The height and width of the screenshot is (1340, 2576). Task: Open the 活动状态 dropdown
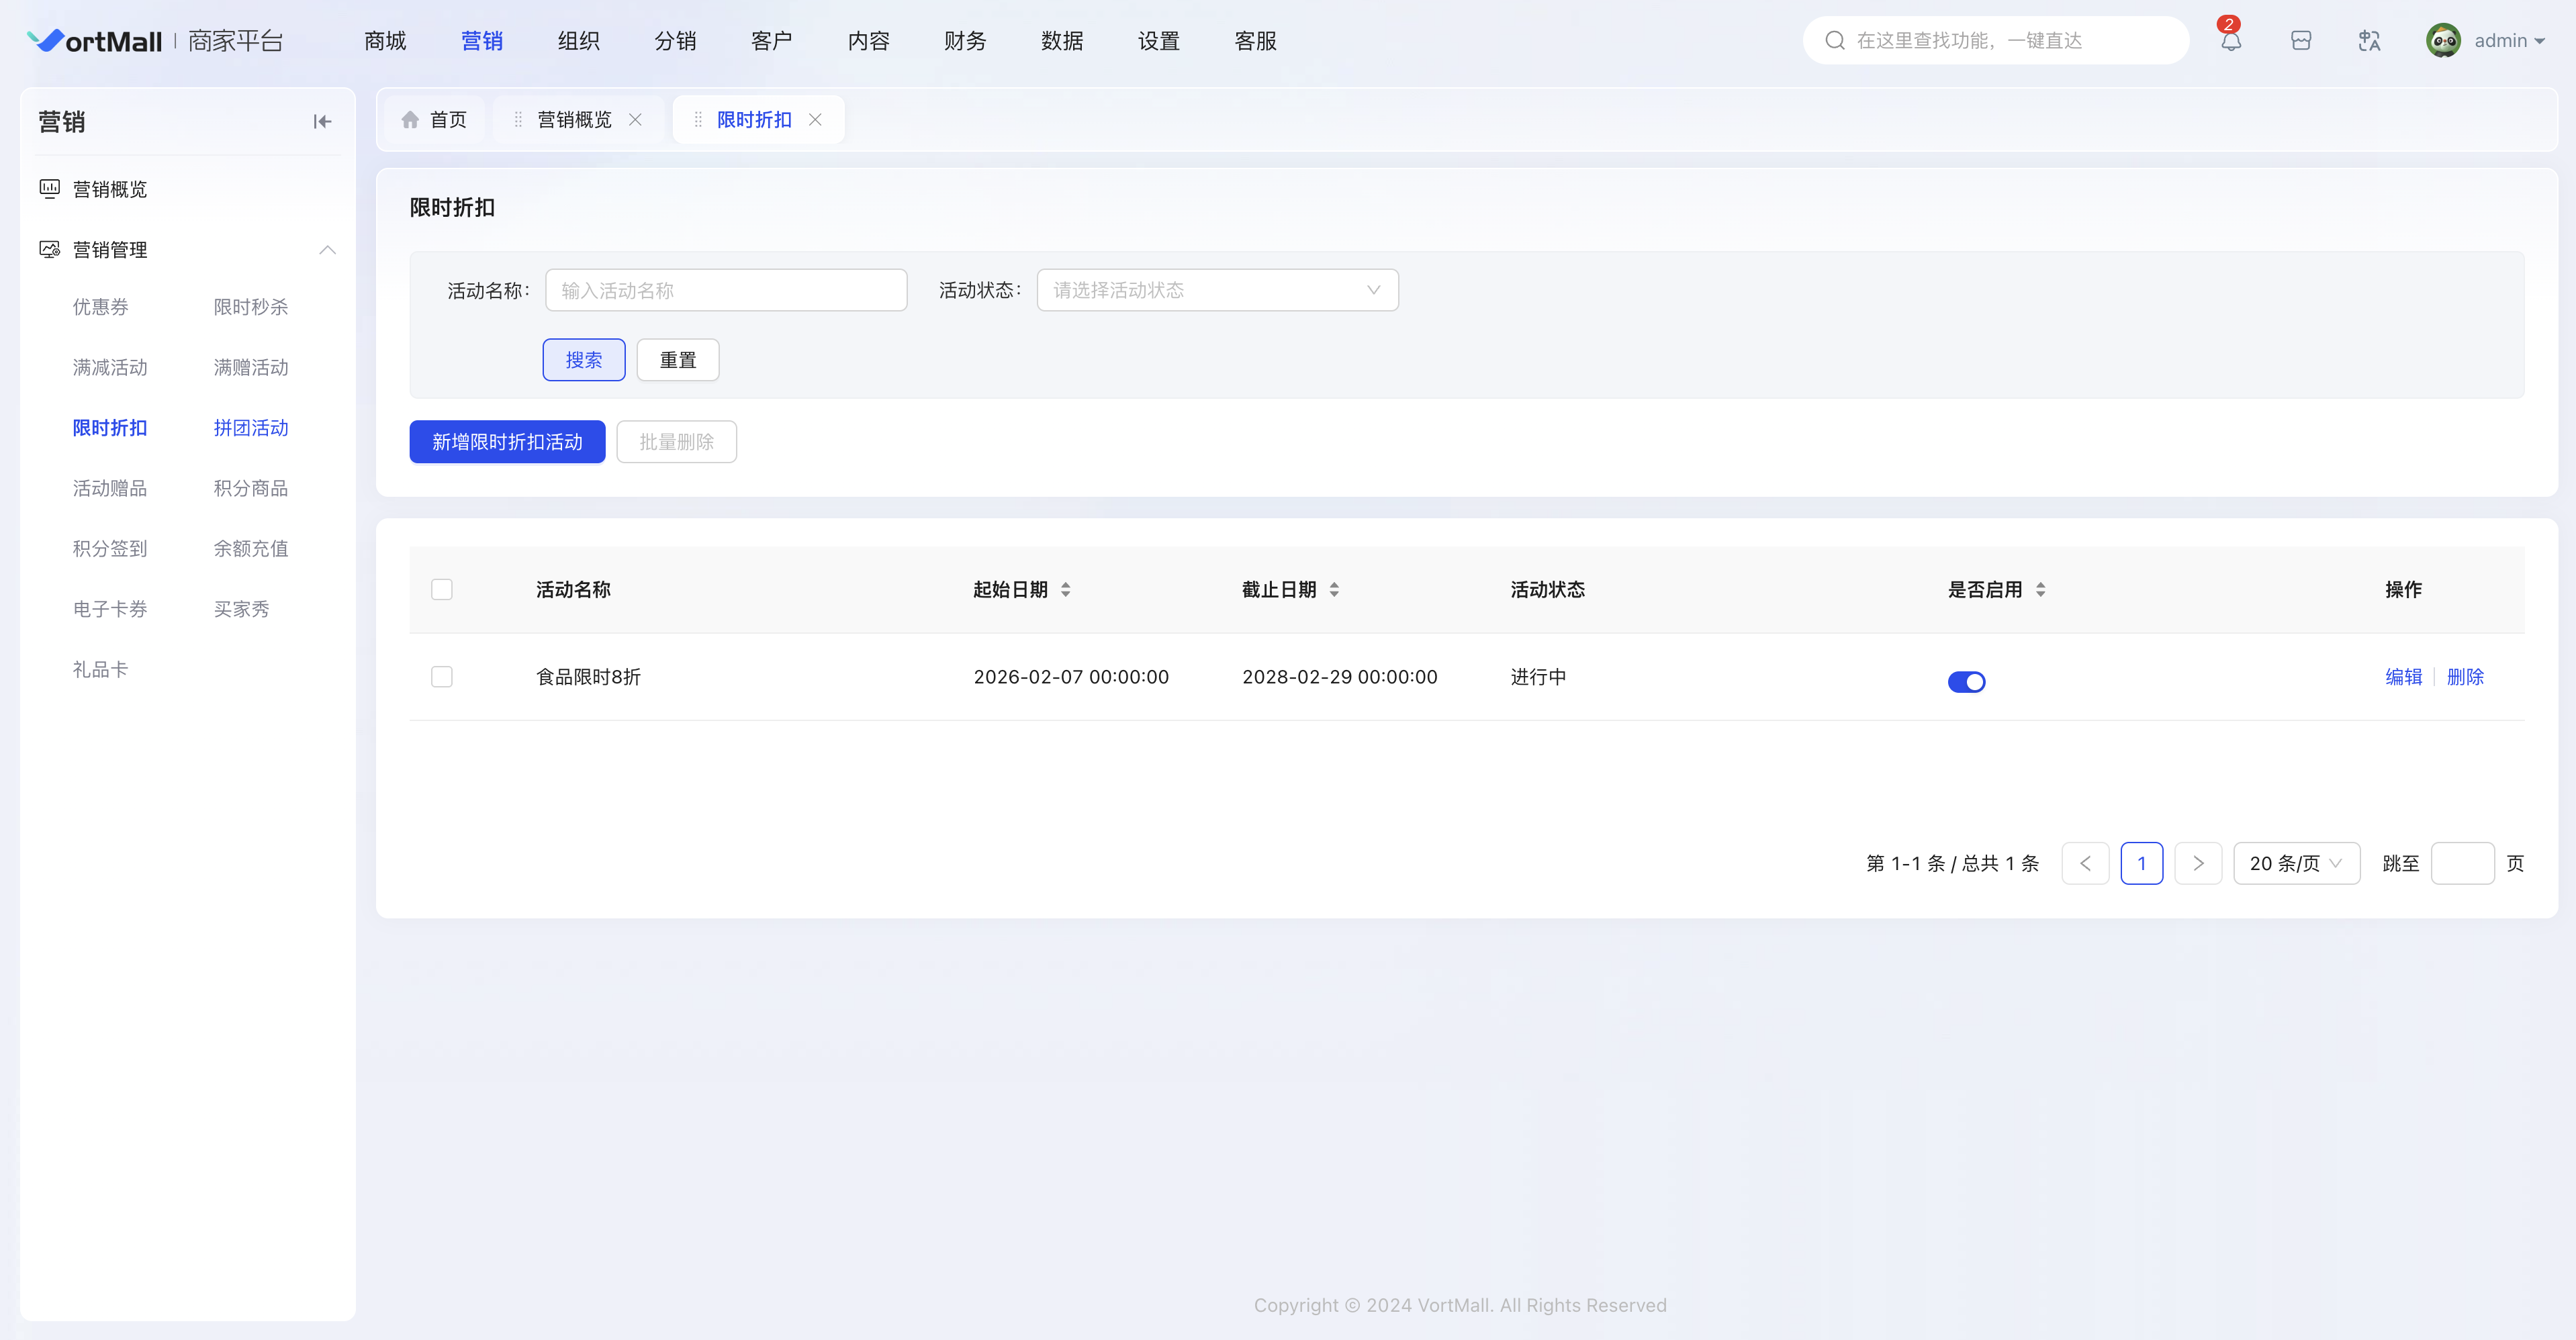click(x=1217, y=290)
